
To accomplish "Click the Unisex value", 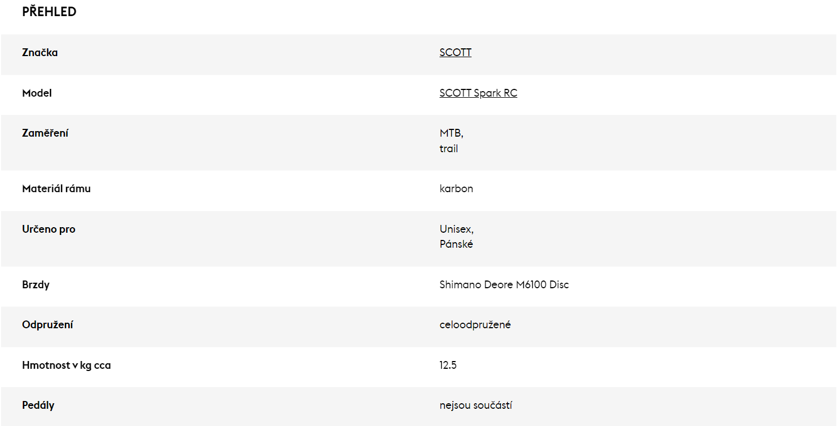I will click(x=457, y=229).
